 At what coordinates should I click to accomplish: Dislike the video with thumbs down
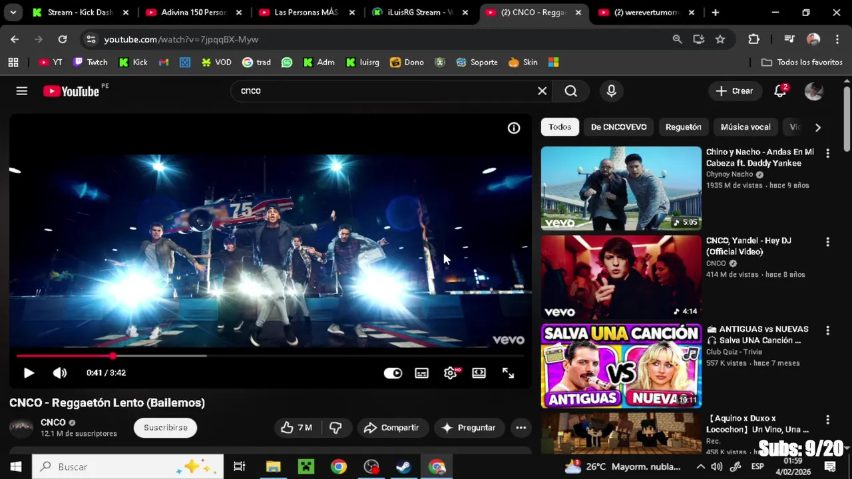pos(336,428)
